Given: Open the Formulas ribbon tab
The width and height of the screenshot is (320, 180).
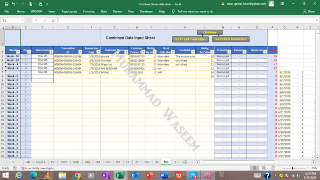Looking at the screenshot, I should (x=89, y=11).
